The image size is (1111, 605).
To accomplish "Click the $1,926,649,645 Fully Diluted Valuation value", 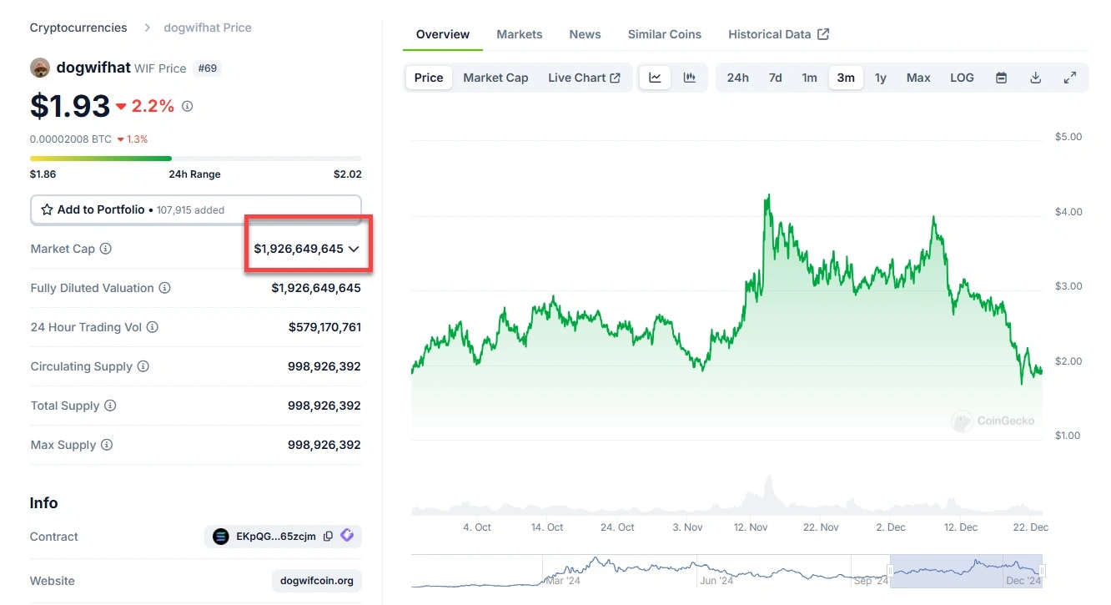I will tap(316, 288).
